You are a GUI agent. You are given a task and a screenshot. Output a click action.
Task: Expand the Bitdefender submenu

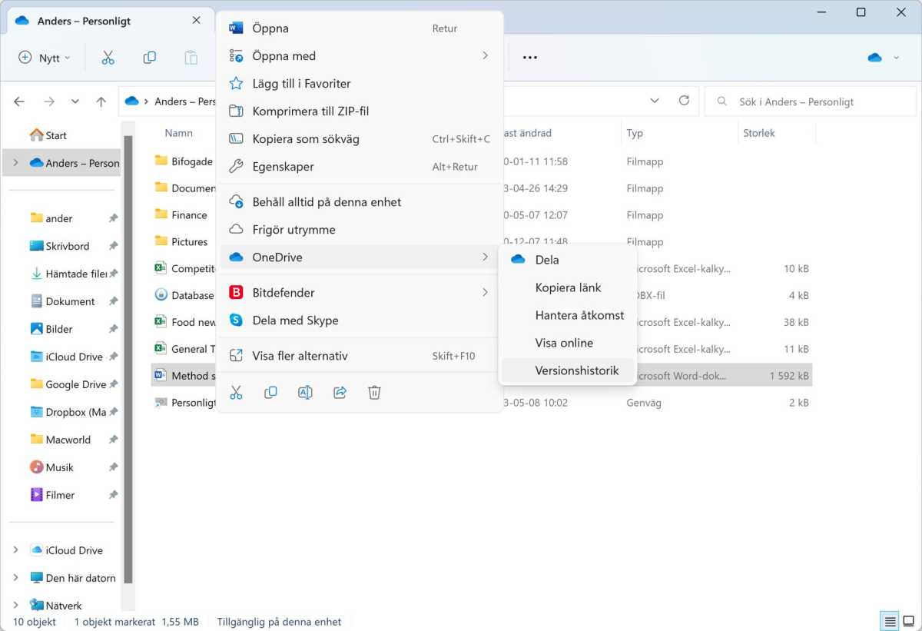coord(360,293)
